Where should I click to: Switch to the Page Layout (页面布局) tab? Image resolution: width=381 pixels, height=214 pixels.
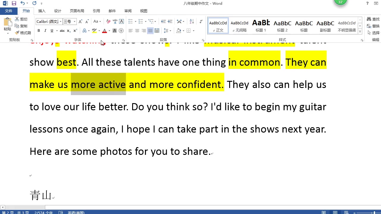coord(77,11)
